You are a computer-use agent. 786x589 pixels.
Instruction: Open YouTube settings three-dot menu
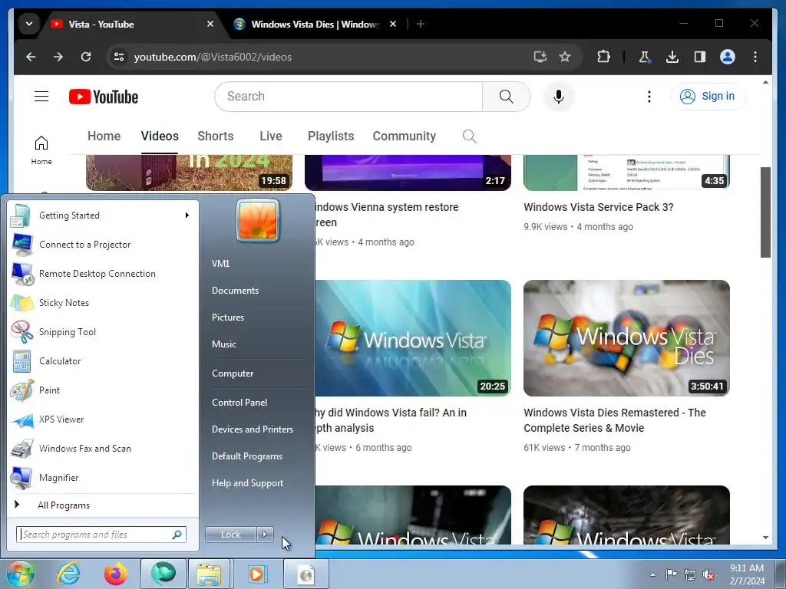pos(649,96)
